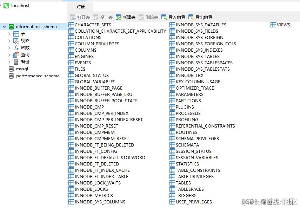300x208 pixels.
Task: Select the INNODB_METRICS table name
Action: 94,195
